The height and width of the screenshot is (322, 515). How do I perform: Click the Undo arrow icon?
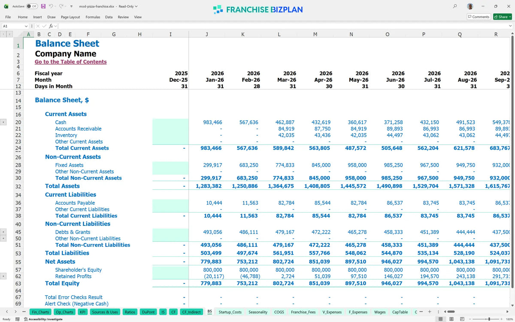(x=51, y=6)
